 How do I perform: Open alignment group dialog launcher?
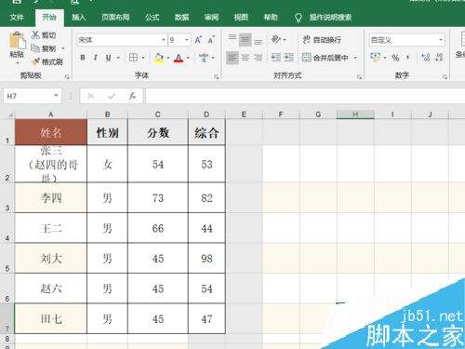[359, 76]
